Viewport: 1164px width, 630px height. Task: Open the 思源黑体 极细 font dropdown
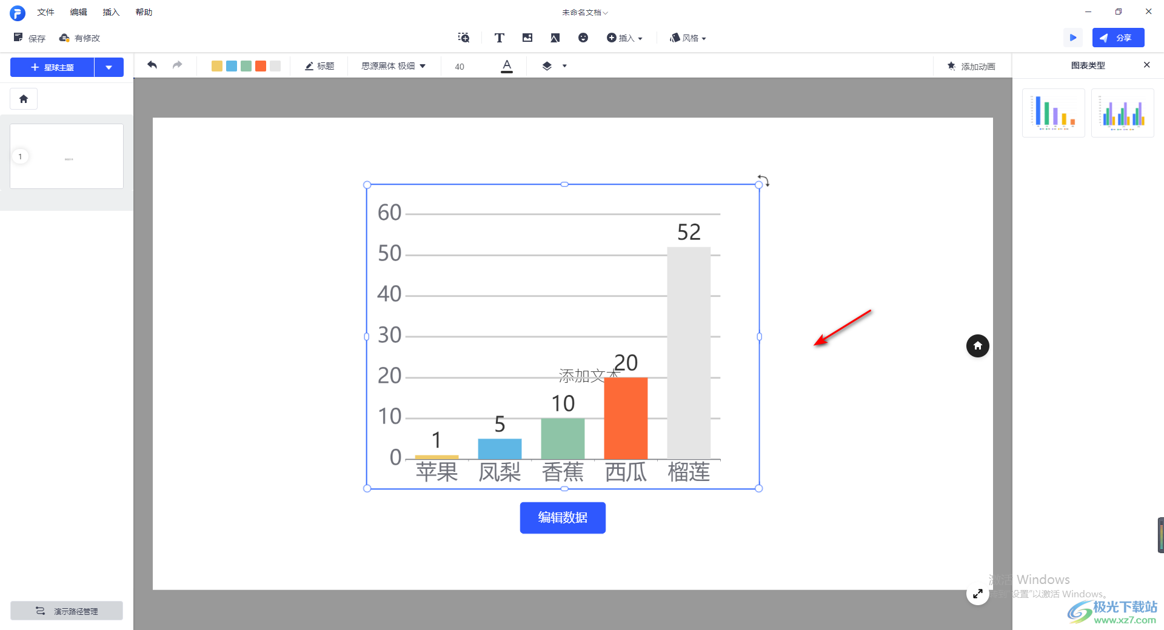(393, 66)
